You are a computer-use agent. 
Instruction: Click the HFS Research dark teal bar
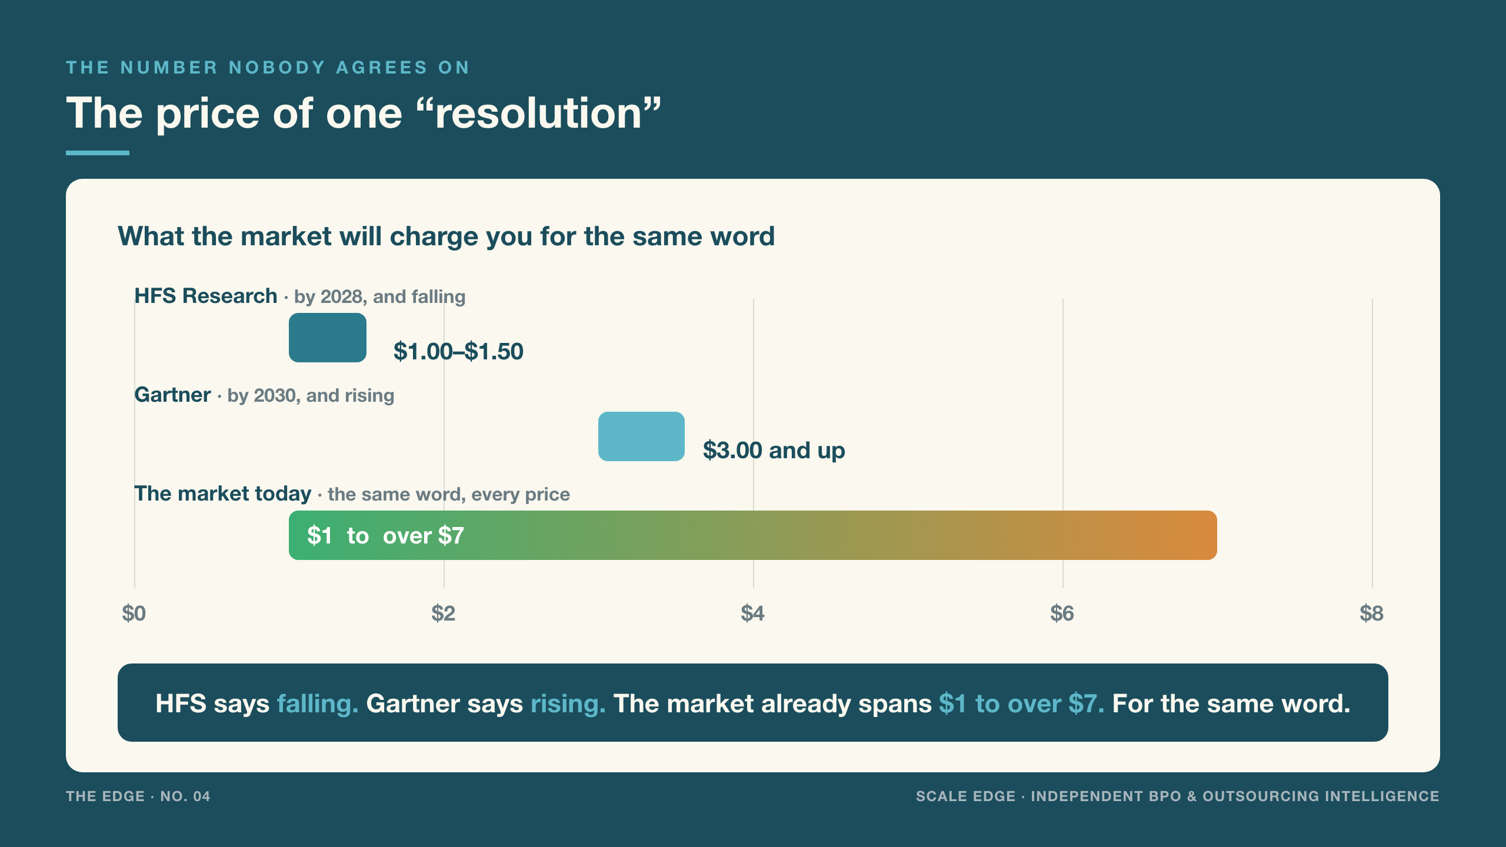click(x=328, y=338)
